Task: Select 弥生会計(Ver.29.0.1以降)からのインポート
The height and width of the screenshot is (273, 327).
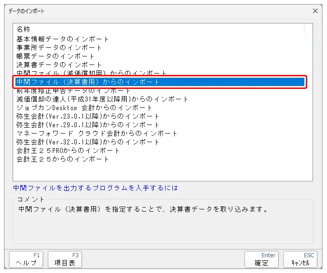Action: [x=88, y=125]
